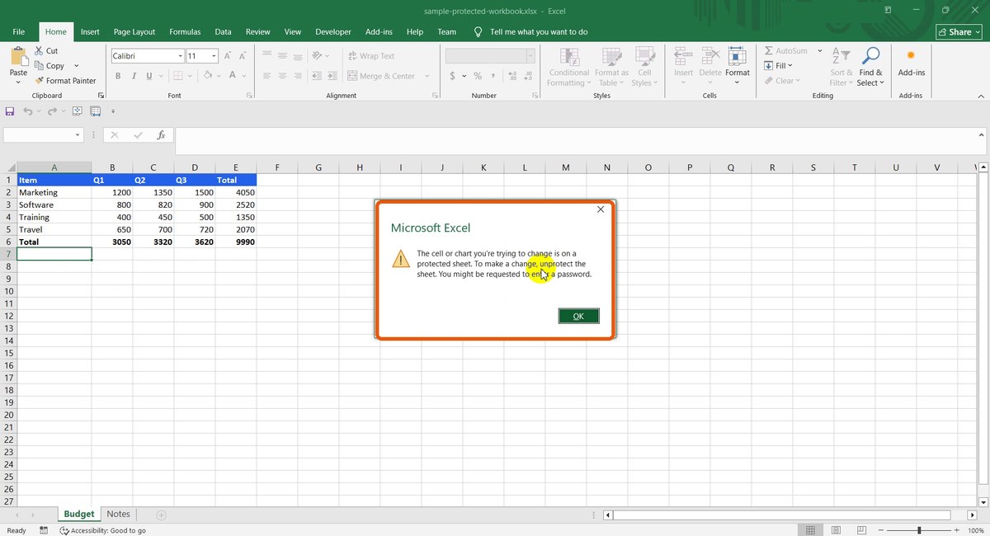Click the Increase Decimal icon
The image size is (990, 536).
(511, 76)
